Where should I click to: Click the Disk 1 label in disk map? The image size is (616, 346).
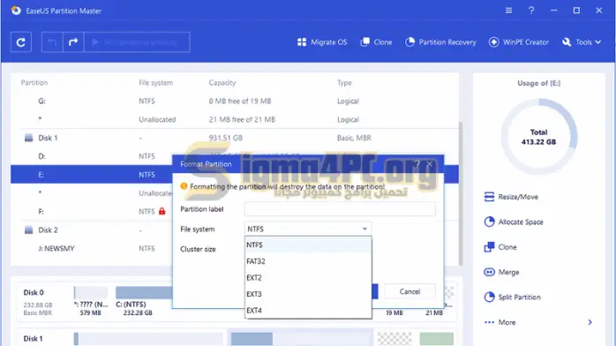click(x=33, y=339)
